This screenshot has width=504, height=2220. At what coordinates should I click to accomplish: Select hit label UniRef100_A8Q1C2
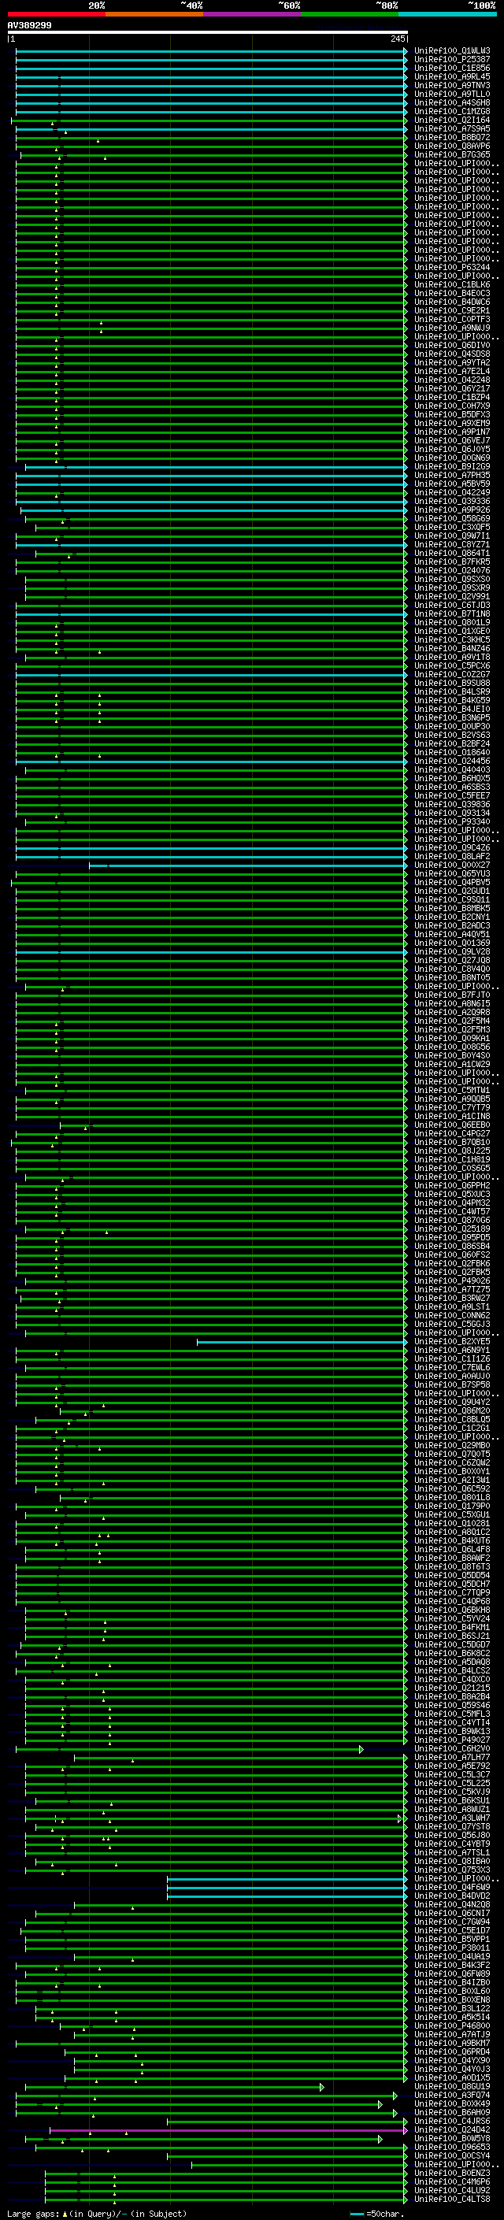(452, 1532)
